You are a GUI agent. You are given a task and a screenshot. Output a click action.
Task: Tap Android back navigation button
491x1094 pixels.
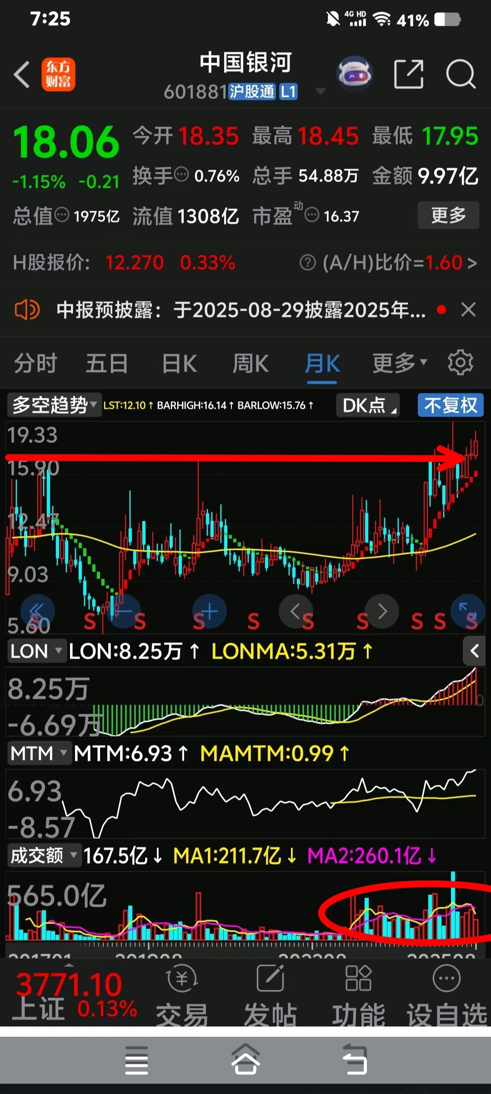(x=355, y=1059)
